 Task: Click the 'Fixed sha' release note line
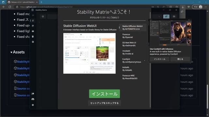23,37
